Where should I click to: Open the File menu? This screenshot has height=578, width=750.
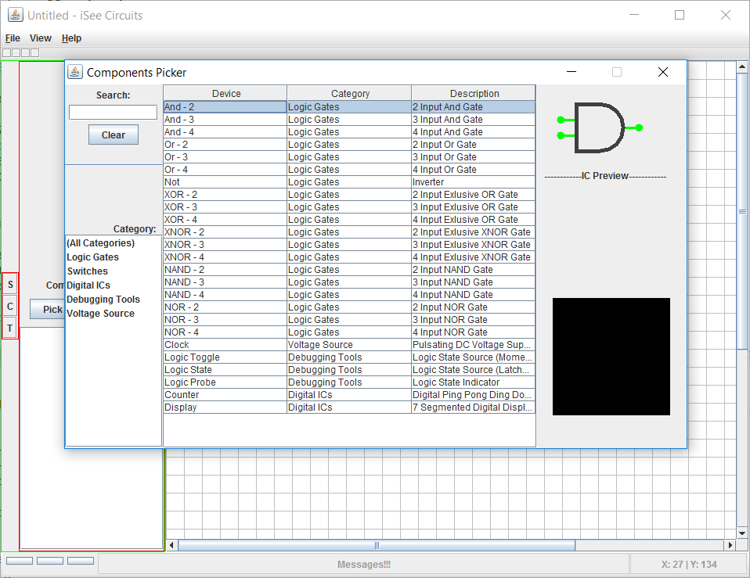click(13, 38)
